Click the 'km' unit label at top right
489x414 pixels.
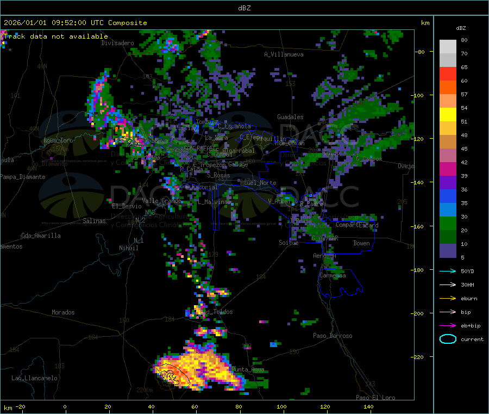coord(425,23)
